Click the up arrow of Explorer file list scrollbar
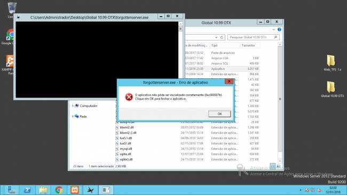 pyautogui.click(x=280, y=45)
